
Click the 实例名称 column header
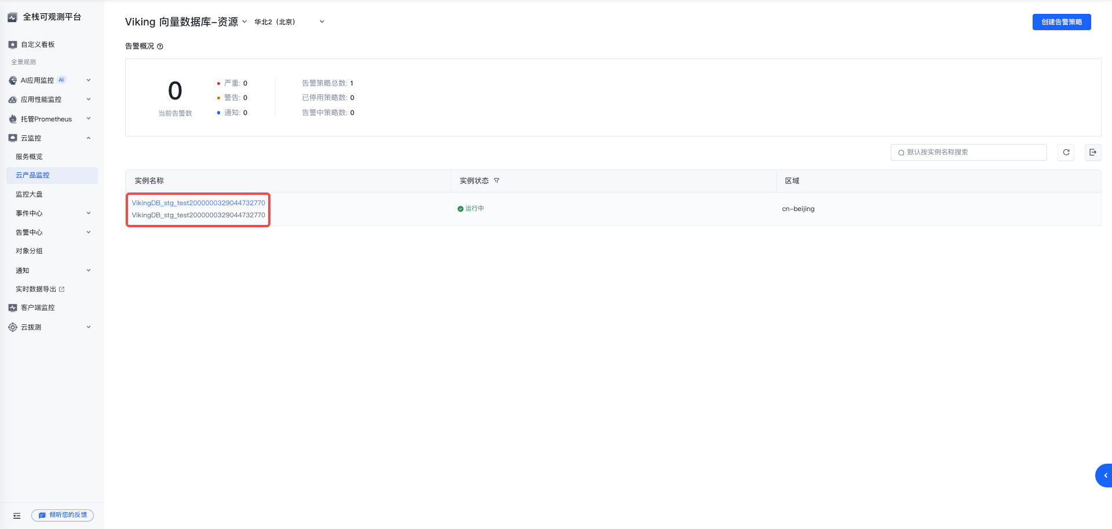pyautogui.click(x=149, y=181)
